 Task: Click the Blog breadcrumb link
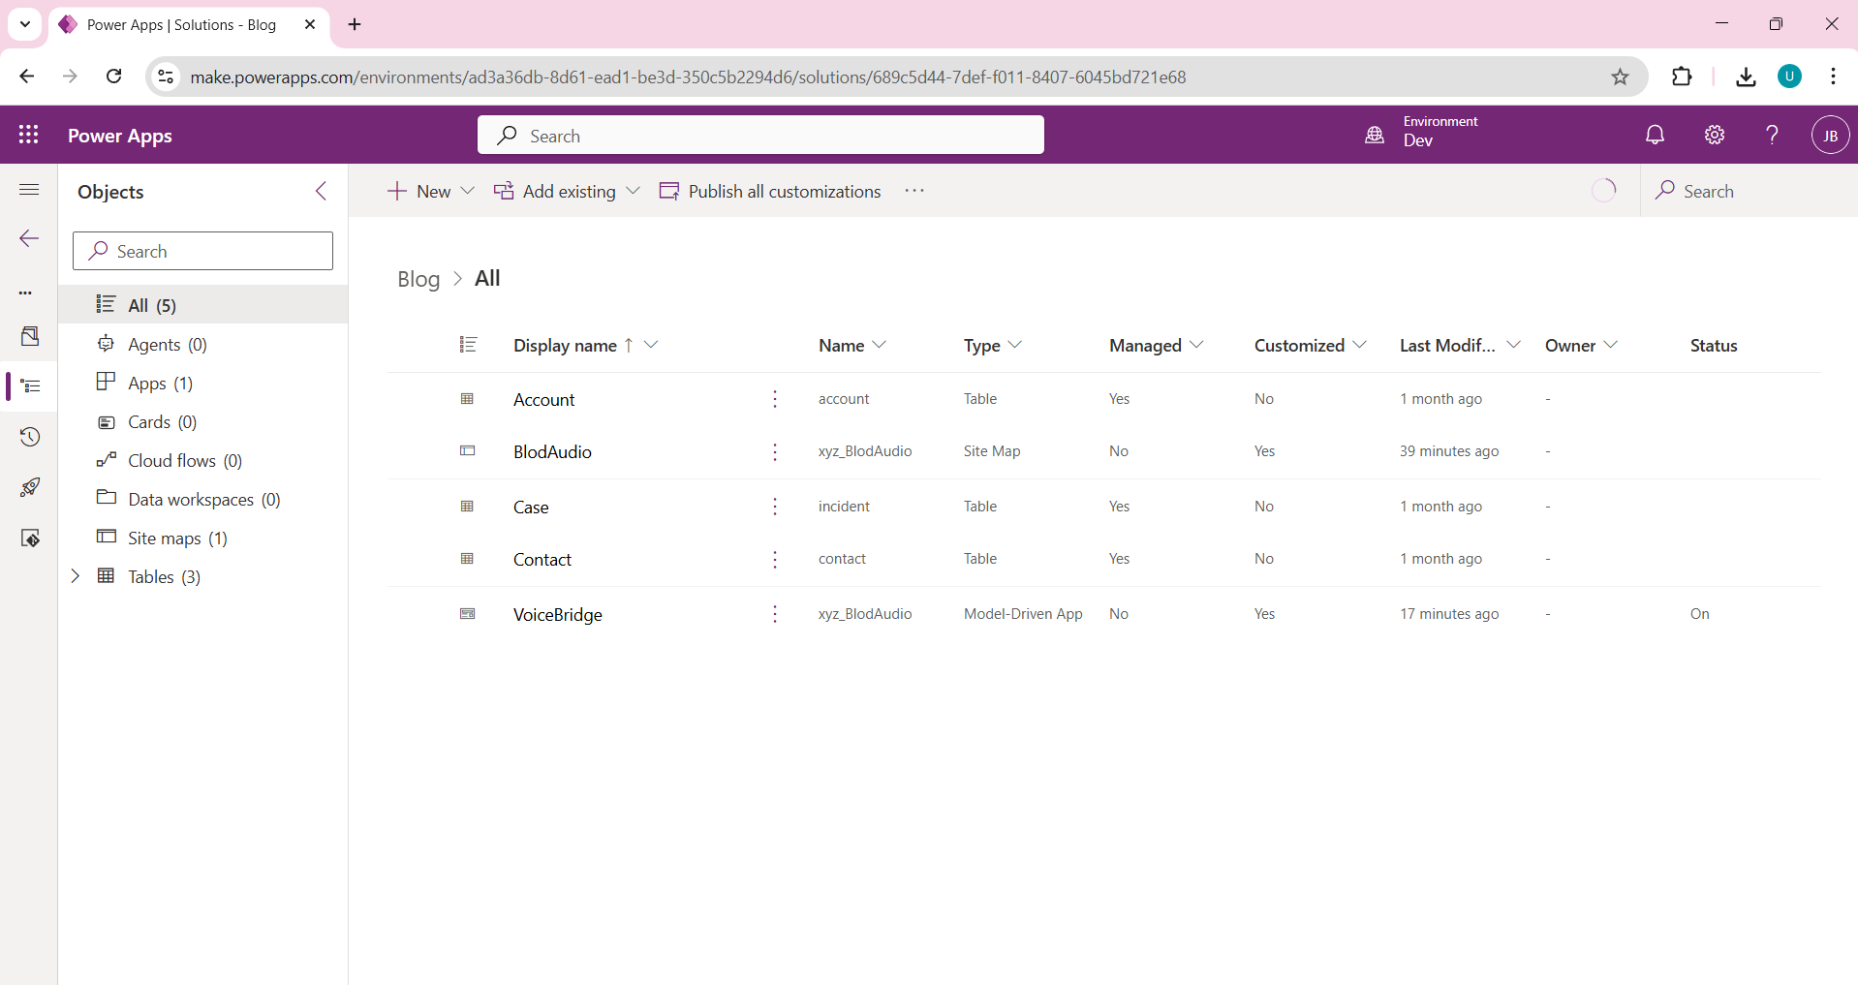tap(418, 280)
